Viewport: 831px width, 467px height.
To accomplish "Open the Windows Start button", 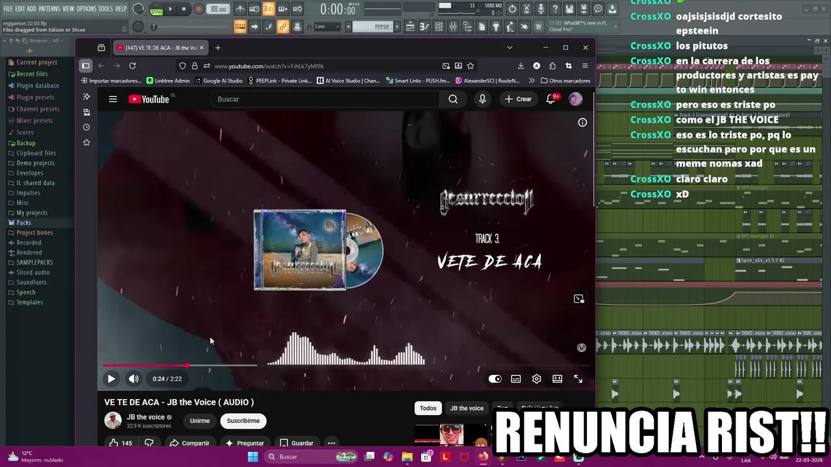I will coord(253,457).
